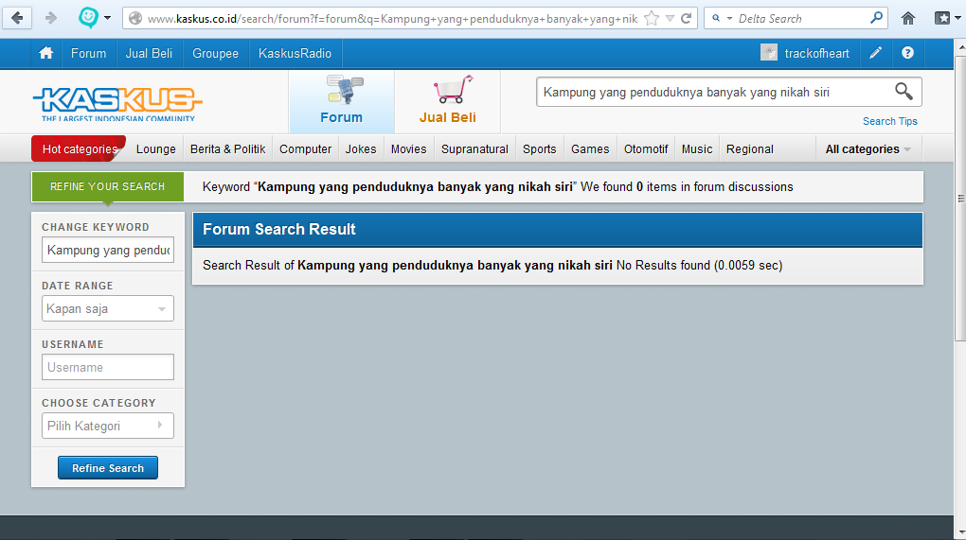Open KaskusRadio in top blue bar
The width and height of the screenshot is (966, 540).
pos(295,54)
